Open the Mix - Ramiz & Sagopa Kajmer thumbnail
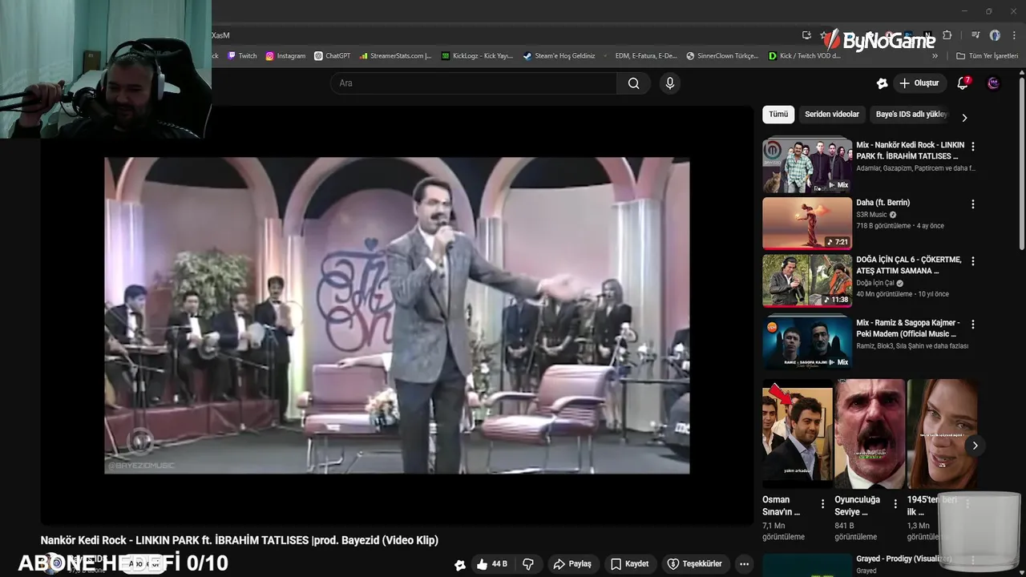This screenshot has width=1026, height=577. (807, 343)
